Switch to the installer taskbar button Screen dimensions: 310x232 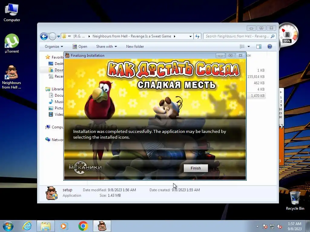point(102,226)
